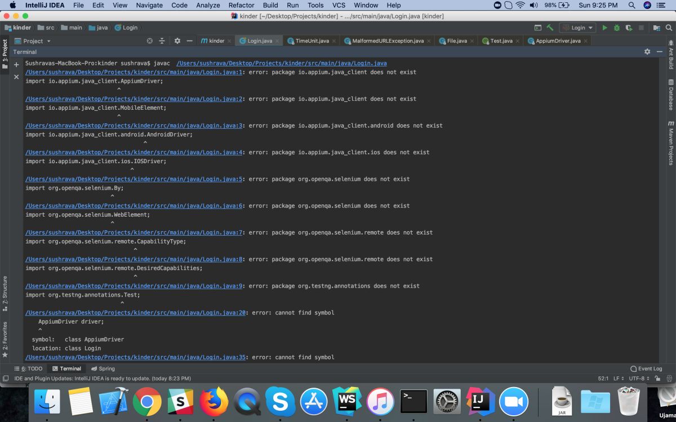
Task: Open Skype from the Dock
Action: tap(280, 401)
